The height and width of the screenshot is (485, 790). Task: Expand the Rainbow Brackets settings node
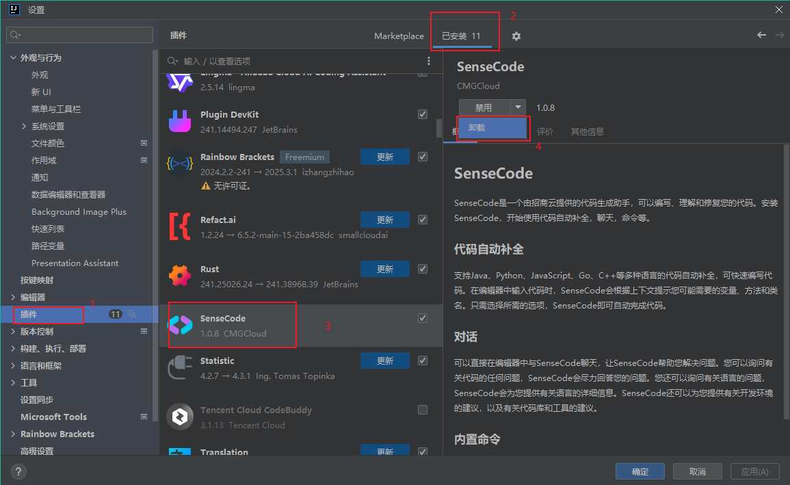click(13, 434)
